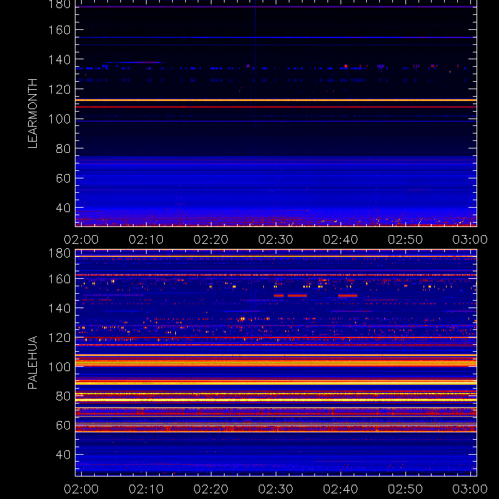Click the LEARMONTH axis label
The image size is (499, 499).
point(33,114)
